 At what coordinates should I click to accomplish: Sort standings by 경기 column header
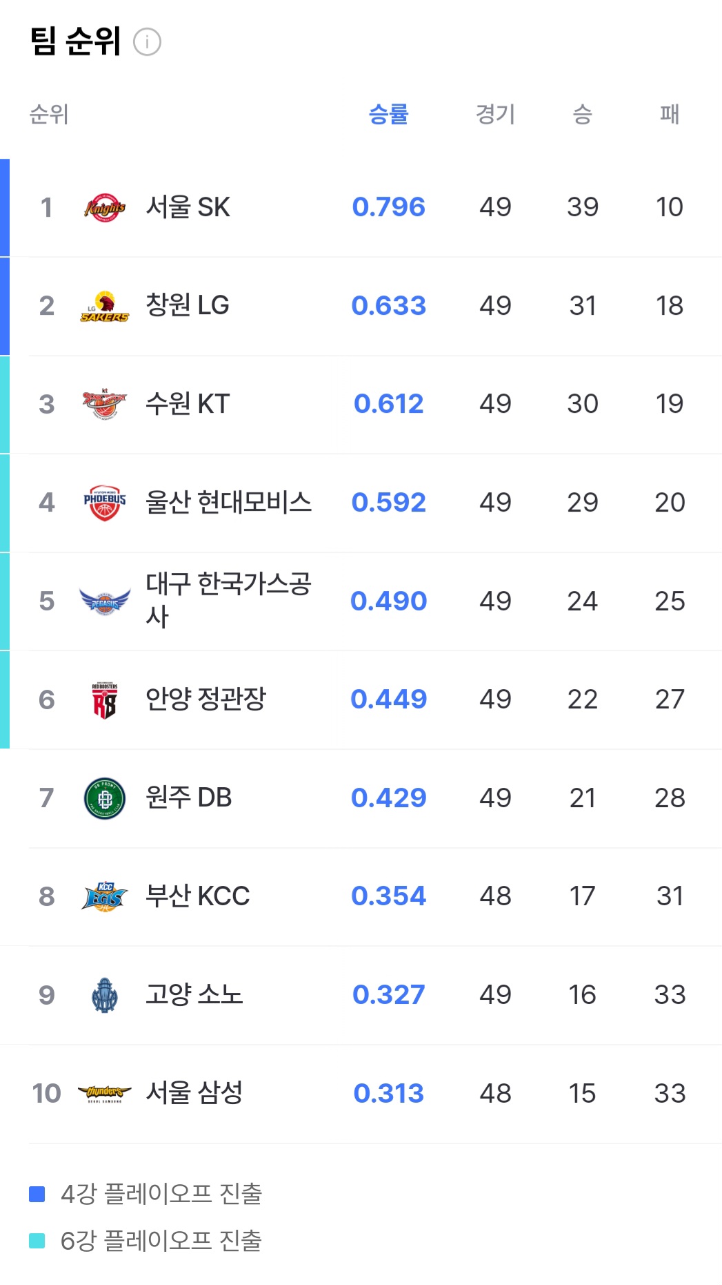(x=496, y=114)
